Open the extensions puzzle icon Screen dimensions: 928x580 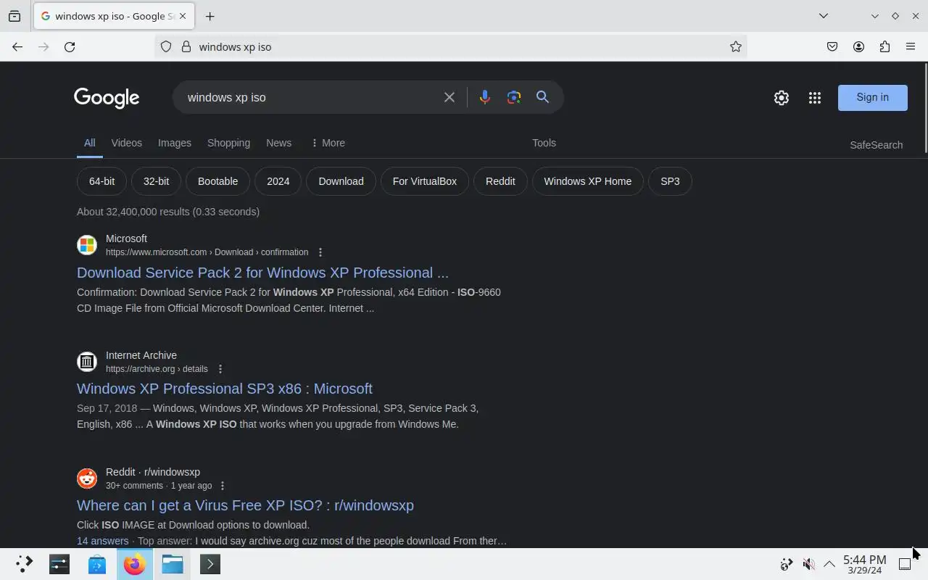[x=884, y=46]
